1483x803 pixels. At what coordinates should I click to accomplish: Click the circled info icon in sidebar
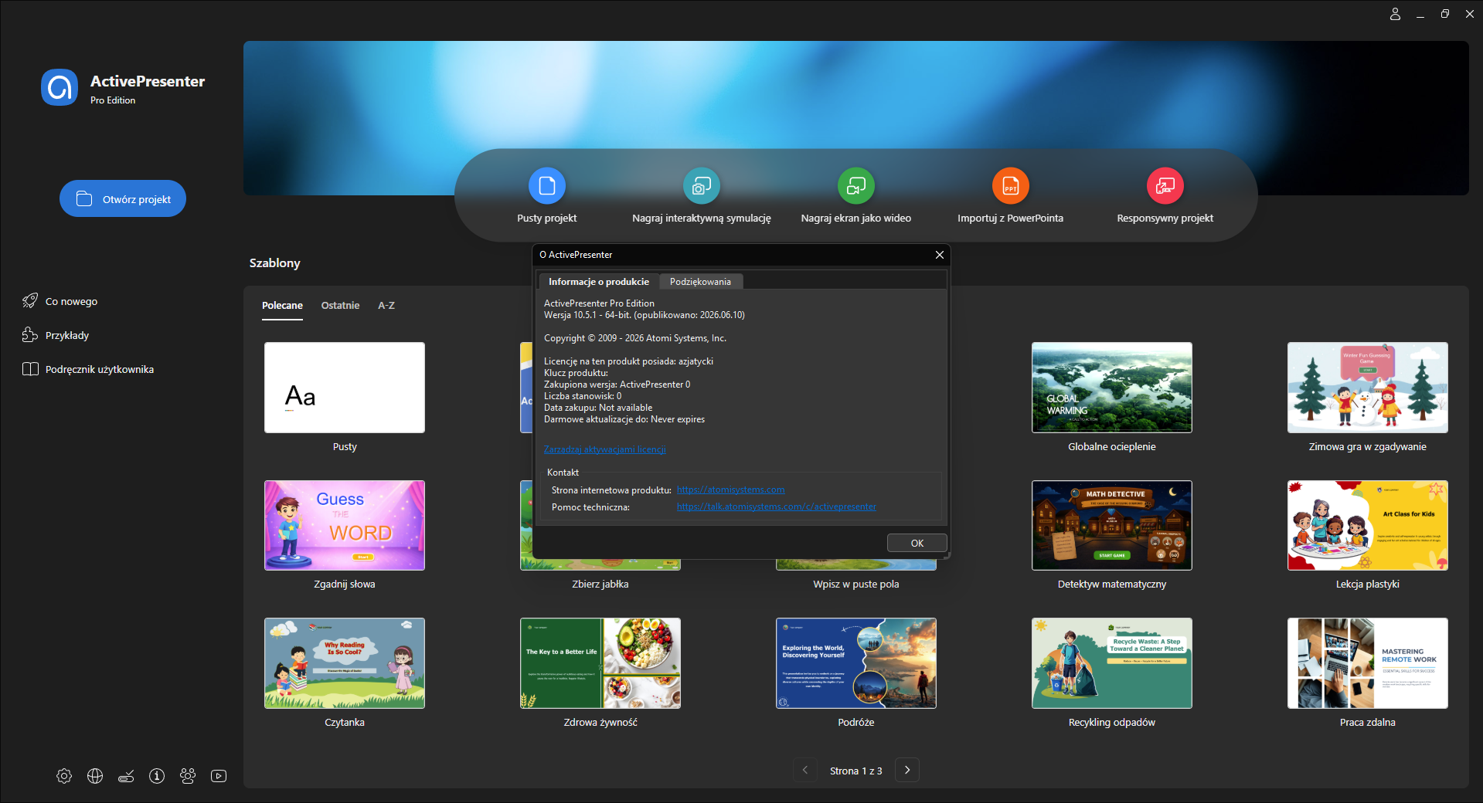coord(157,776)
